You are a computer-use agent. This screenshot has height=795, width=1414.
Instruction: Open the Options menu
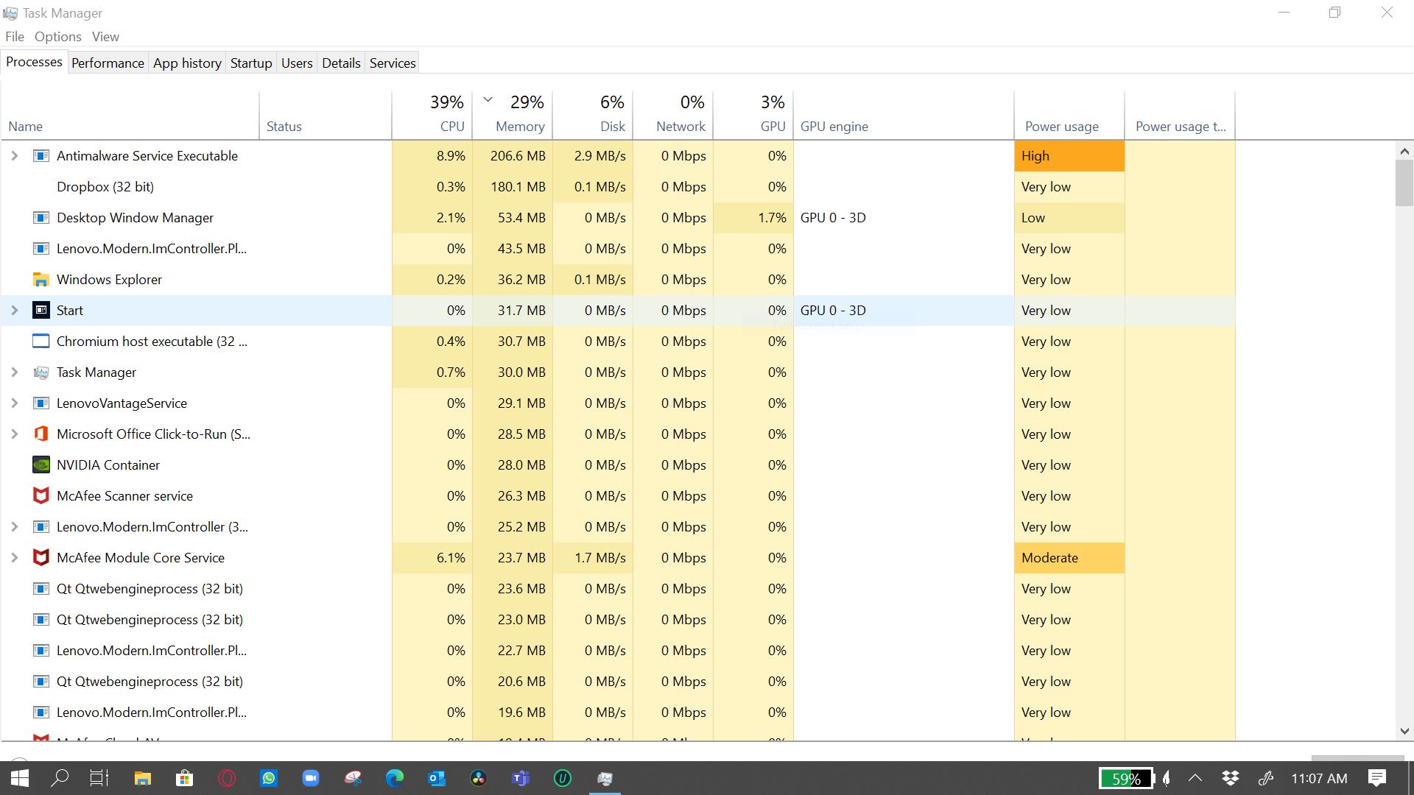coord(57,37)
